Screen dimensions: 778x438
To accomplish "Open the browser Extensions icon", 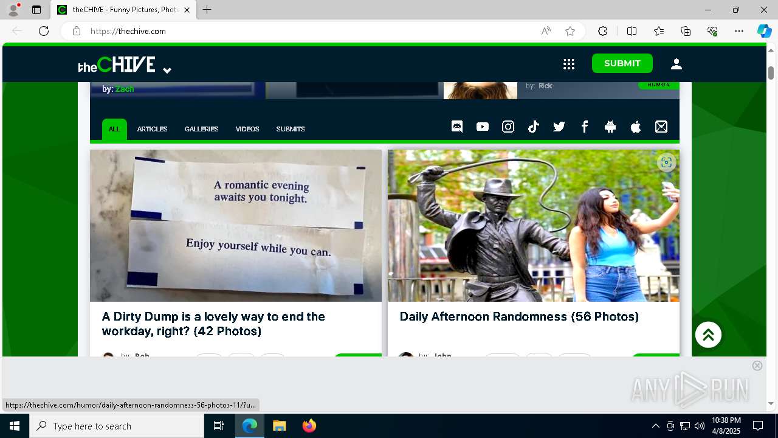I will click(x=602, y=31).
